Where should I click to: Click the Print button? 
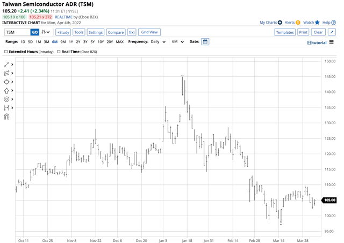[303, 32]
